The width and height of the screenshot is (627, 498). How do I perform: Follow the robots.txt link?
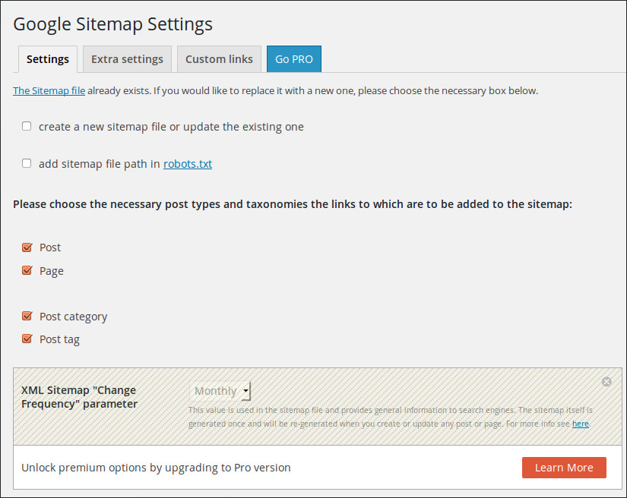pos(188,163)
